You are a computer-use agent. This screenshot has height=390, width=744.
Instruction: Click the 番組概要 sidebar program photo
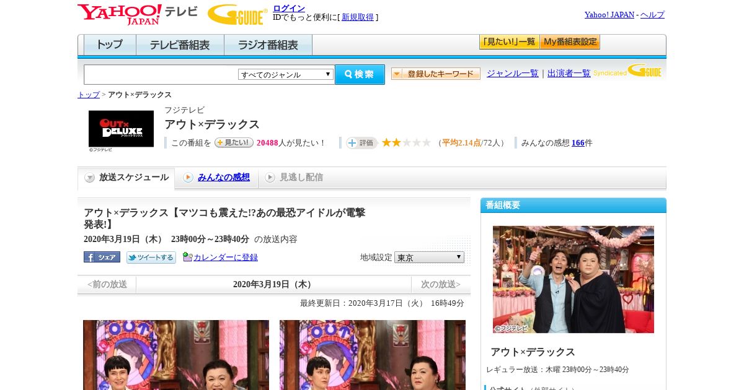tap(573, 279)
